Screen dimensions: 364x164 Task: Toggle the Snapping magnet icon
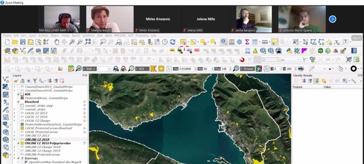click(x=241, y=60)
